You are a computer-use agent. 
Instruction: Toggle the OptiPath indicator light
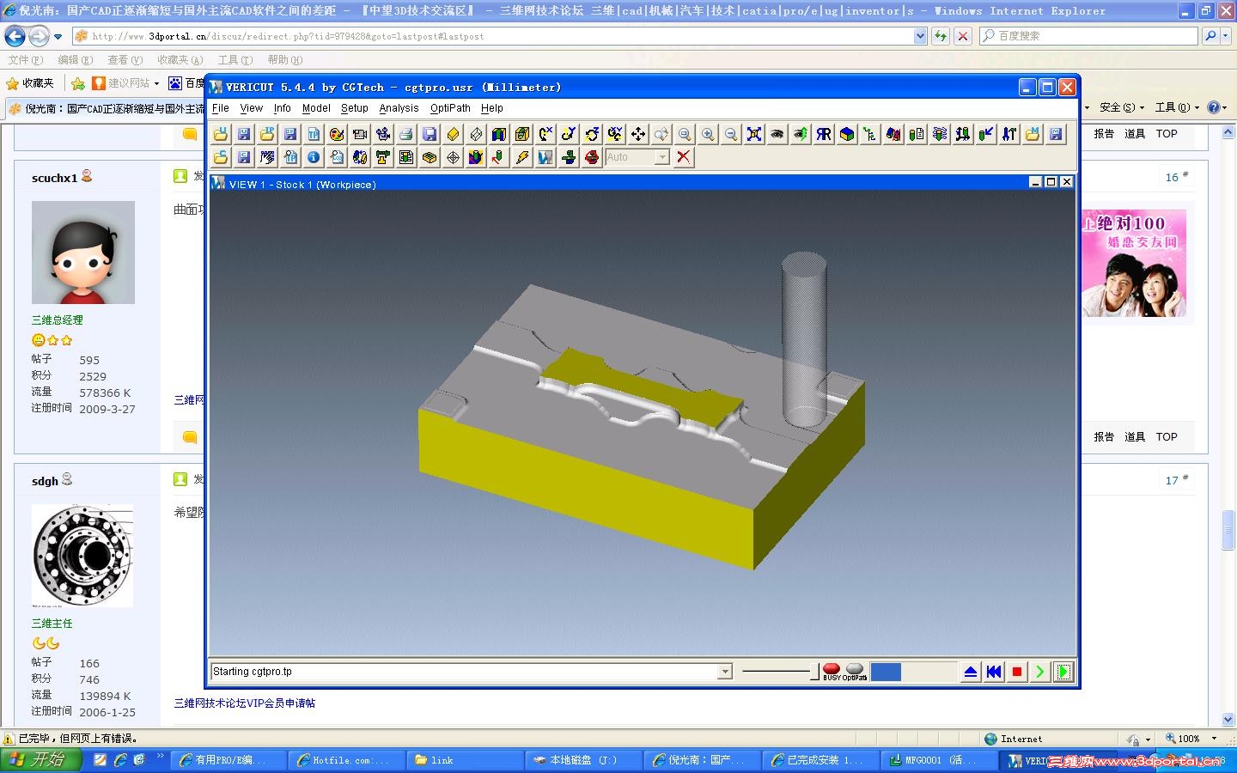point(855,669)
